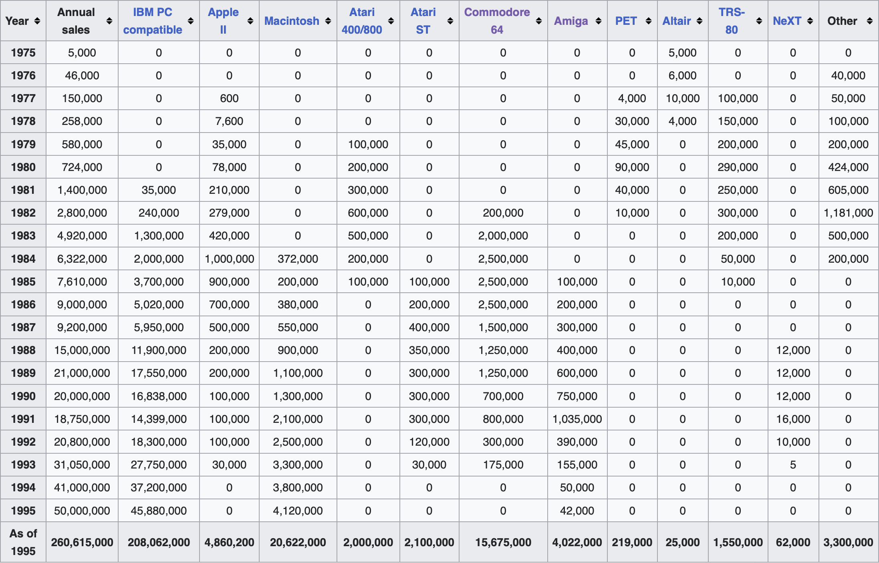879x563 pixels.
Task: Sort table by Annual sales arrows
Action: (x=109, y=21)
